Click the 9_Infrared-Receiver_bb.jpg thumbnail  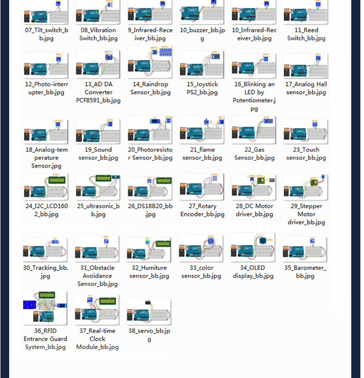click(x=150, y=12)
